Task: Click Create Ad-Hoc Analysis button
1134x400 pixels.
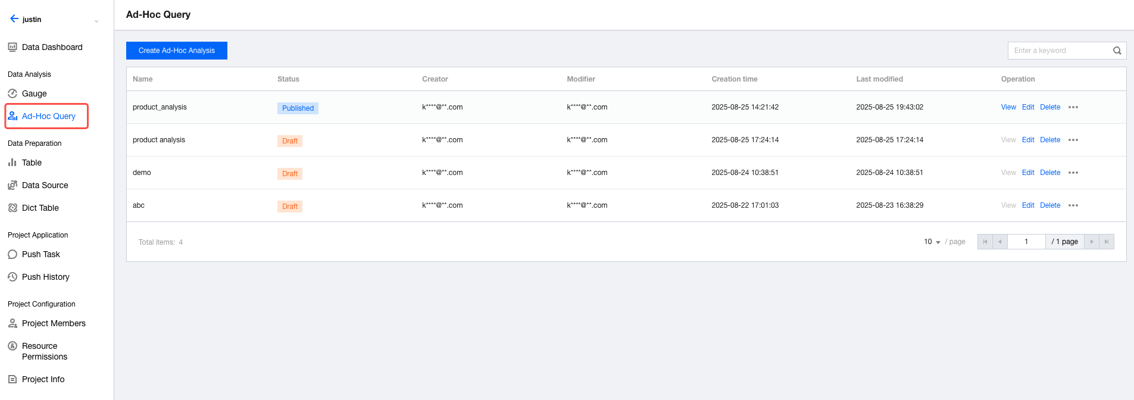Action: point(177,51)
